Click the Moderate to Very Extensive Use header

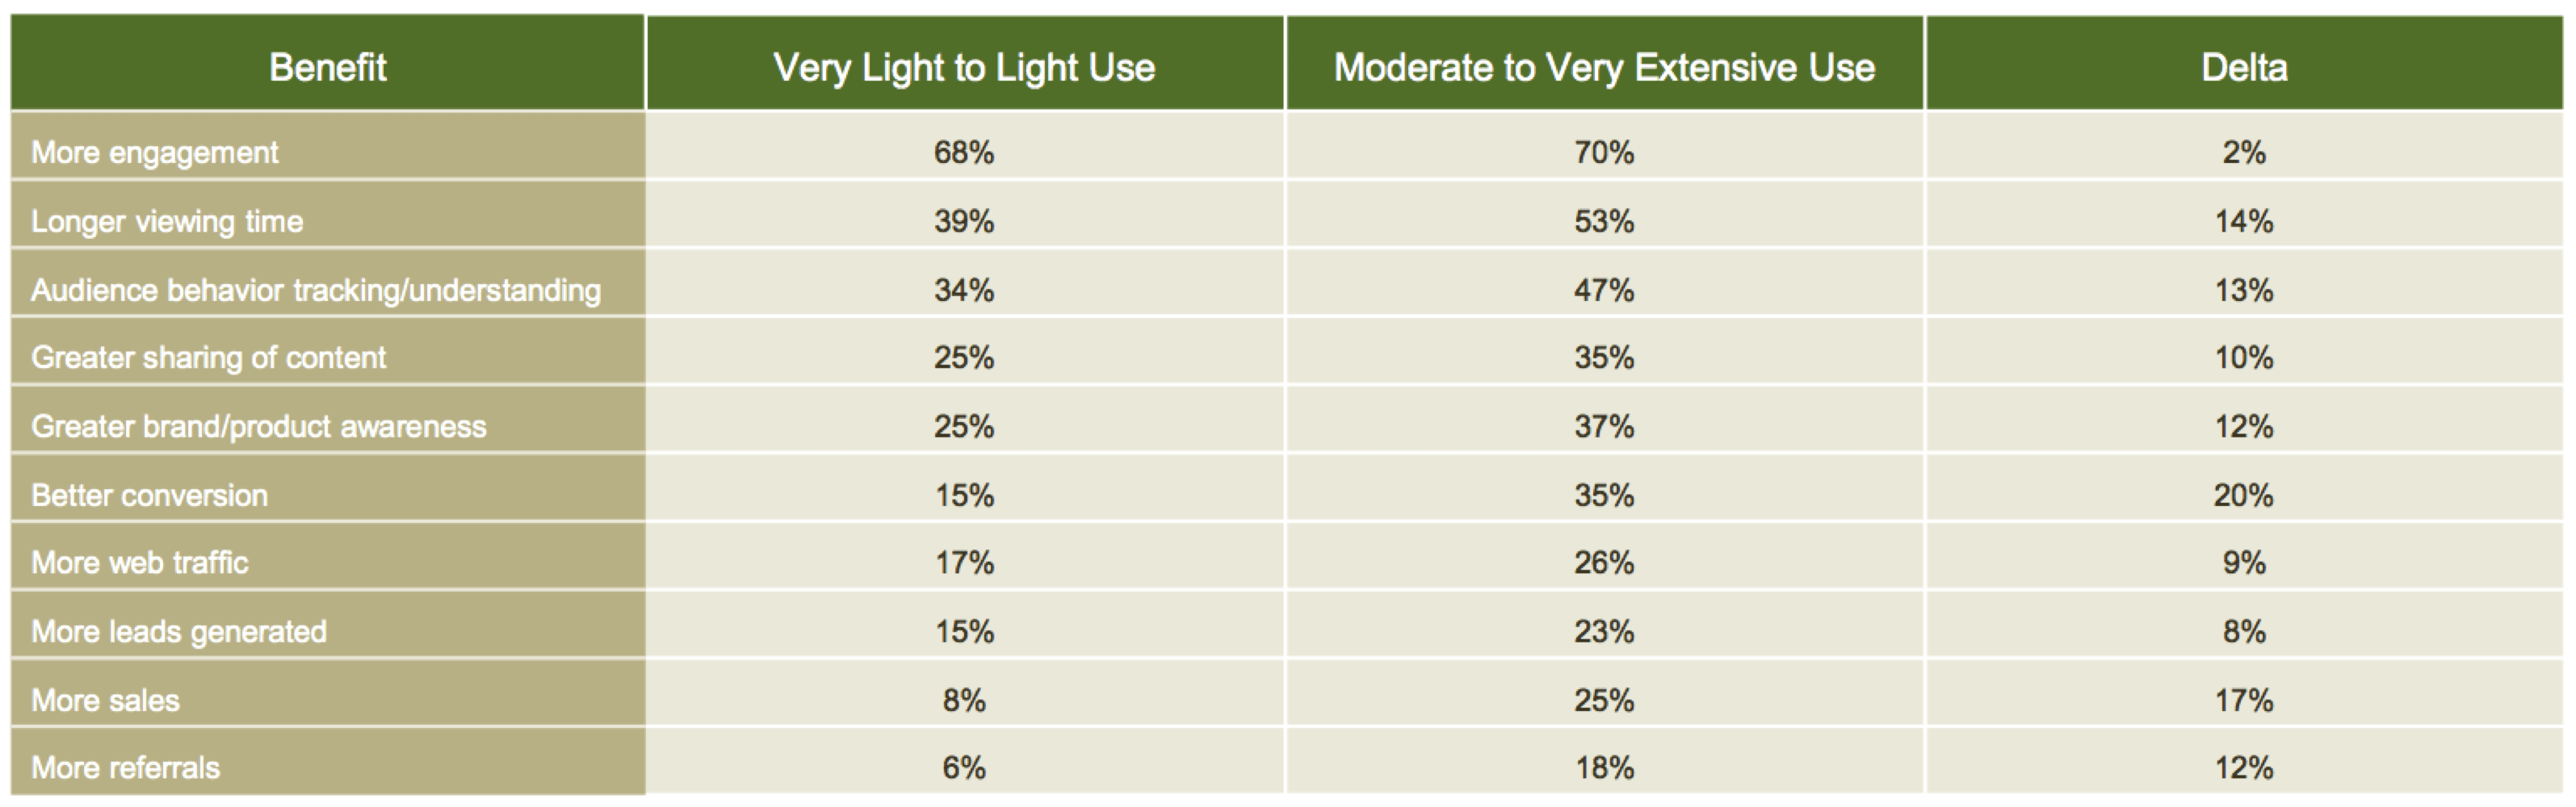tap(1604, 68)
